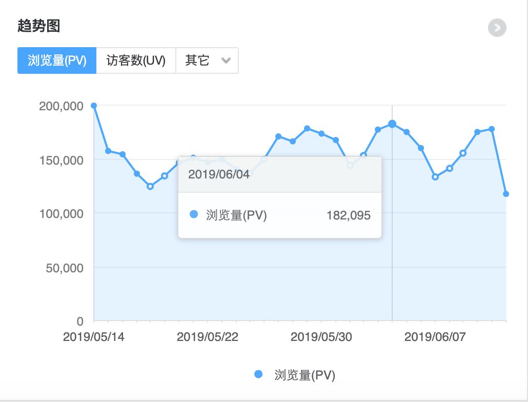Click the tooltip value 182,095

pos(349,215)
